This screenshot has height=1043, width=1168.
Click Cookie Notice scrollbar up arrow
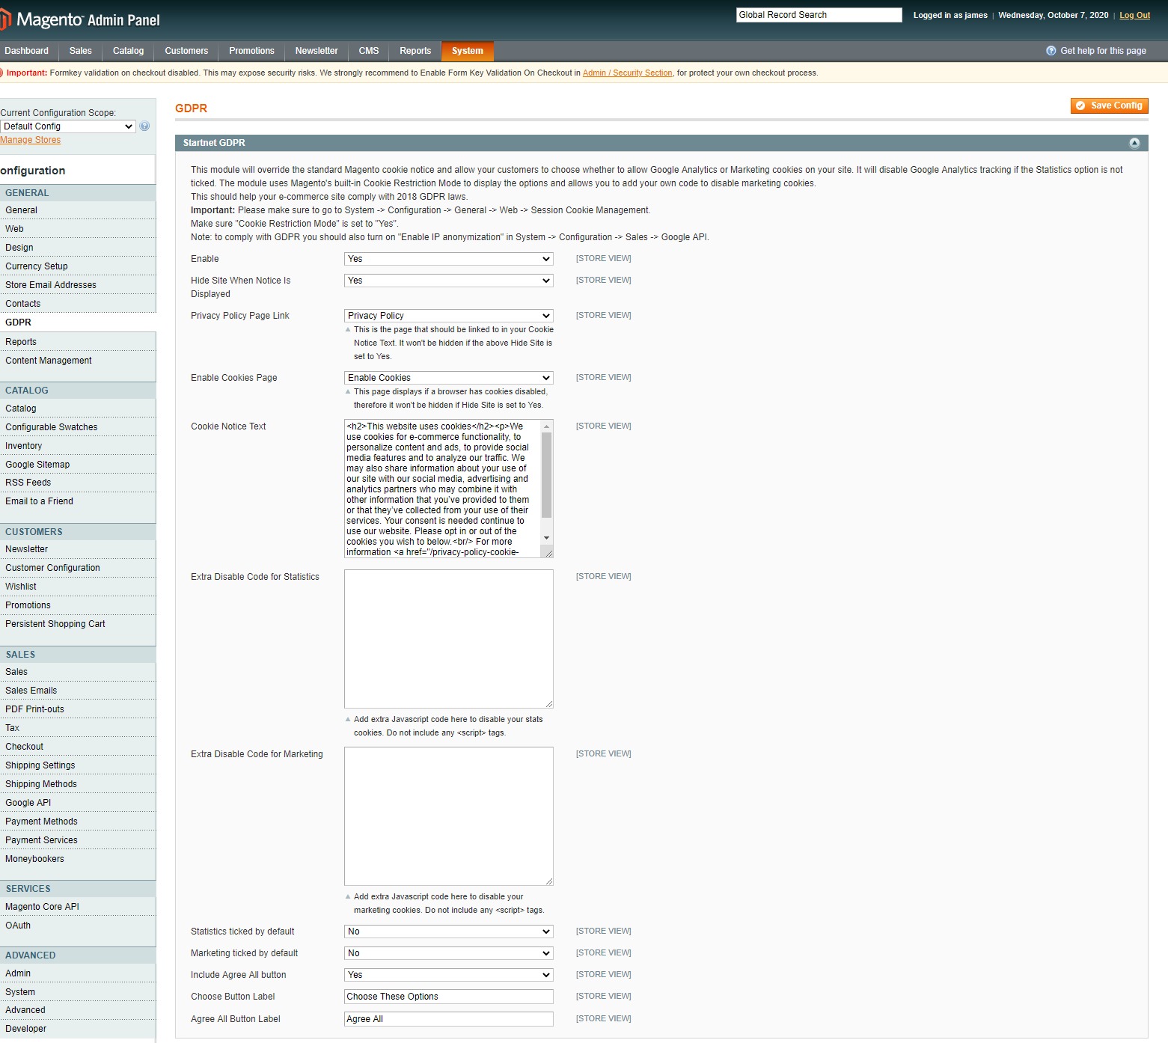[x=546, y=426]
